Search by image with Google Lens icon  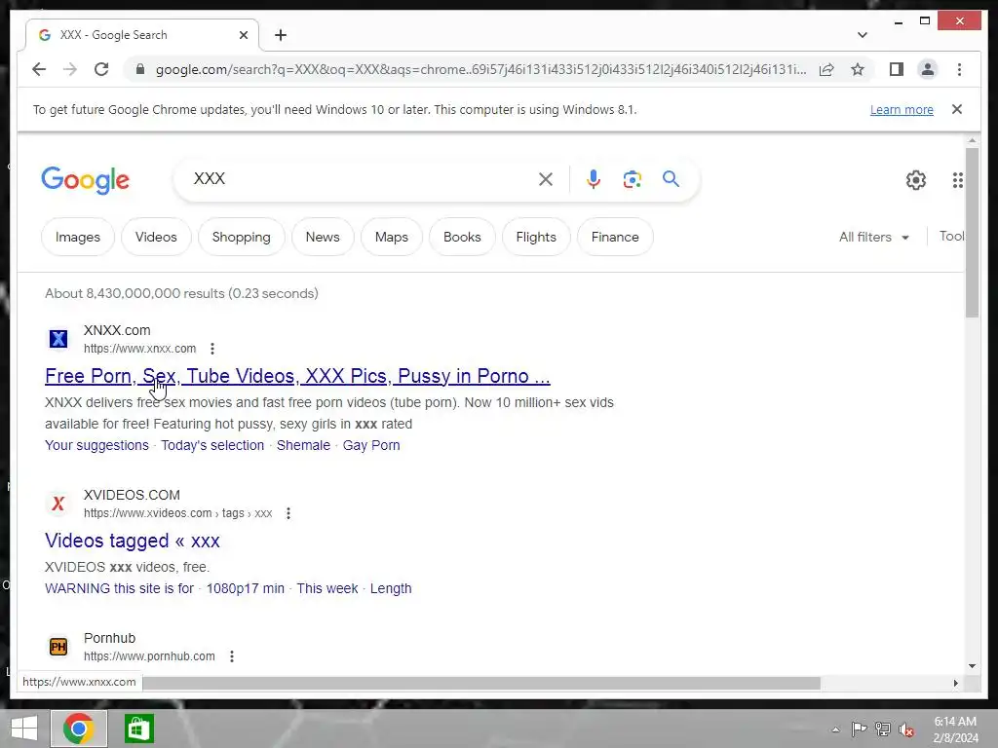pos(632,179)
